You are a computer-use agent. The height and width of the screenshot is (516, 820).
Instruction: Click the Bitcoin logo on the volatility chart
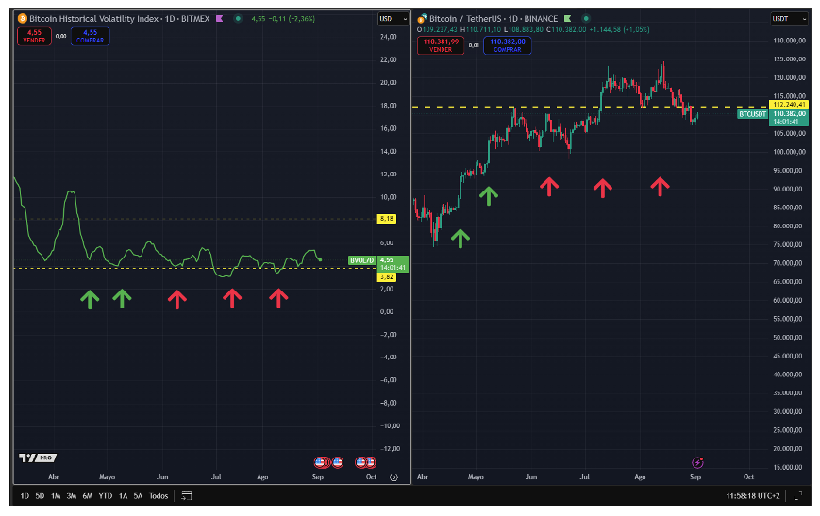22,18
